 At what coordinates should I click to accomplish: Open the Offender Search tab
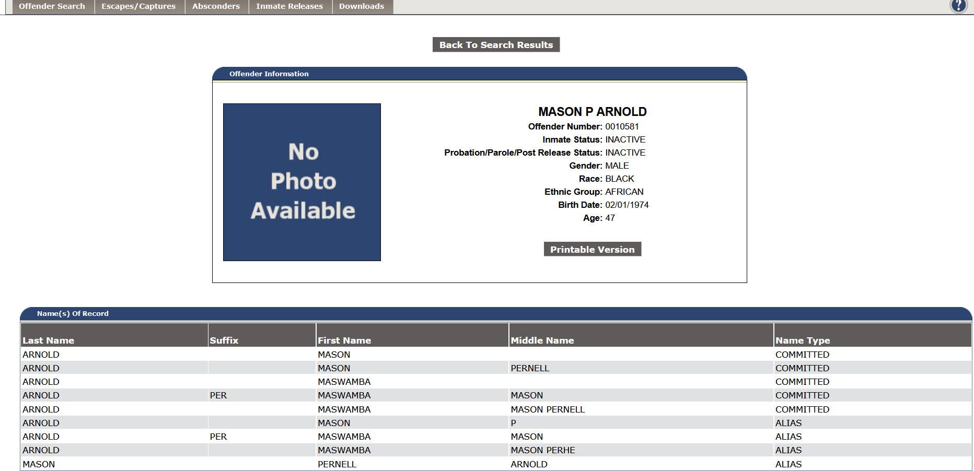52,6
